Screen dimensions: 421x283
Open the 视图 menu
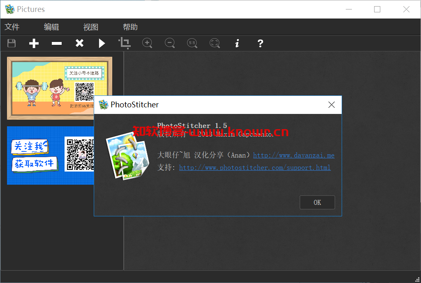tap(91, 27)
